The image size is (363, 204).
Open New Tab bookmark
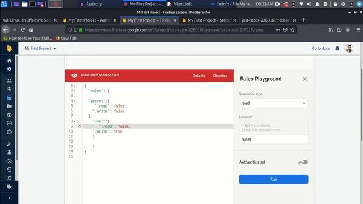[66, 38]
